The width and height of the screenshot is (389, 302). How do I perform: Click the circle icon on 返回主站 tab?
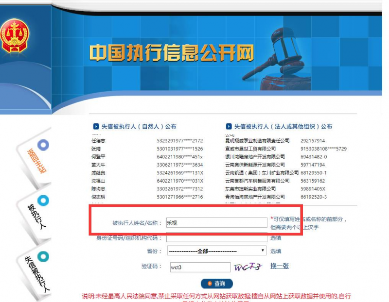click(x=44, y=145)
